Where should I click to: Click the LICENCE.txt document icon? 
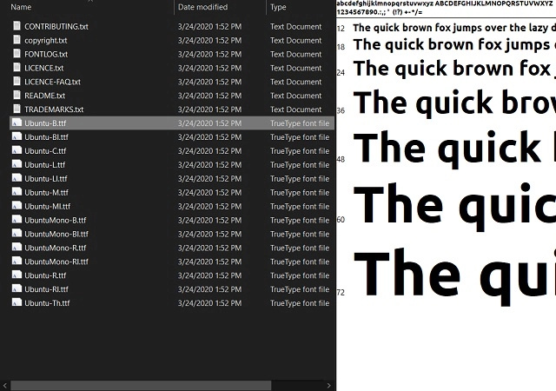coord(17,68)
